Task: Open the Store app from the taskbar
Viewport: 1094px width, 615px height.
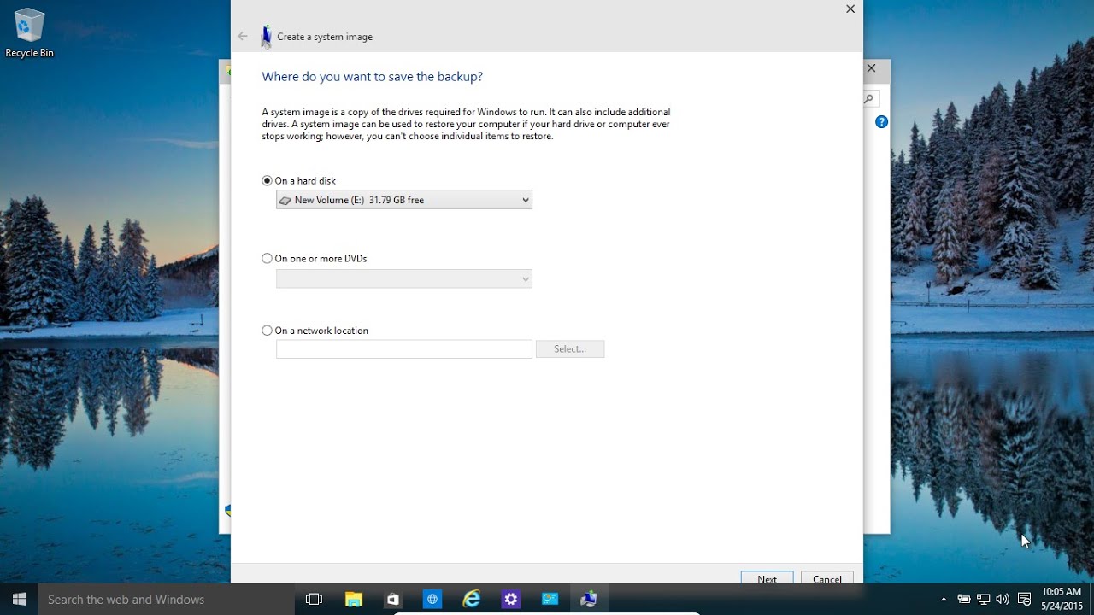Action: click(393, 600)
